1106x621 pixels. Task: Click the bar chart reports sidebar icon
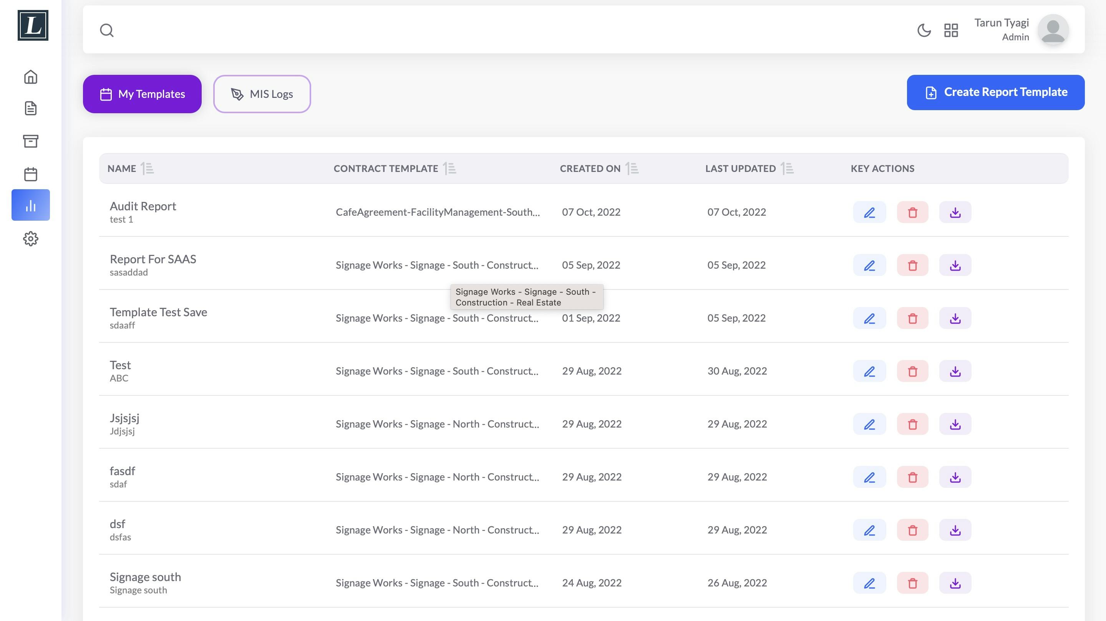(30, 205)
